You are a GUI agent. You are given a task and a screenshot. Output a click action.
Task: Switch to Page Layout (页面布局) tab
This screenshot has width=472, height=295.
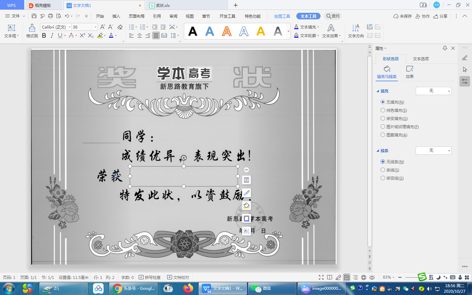(x=136, y=16)
